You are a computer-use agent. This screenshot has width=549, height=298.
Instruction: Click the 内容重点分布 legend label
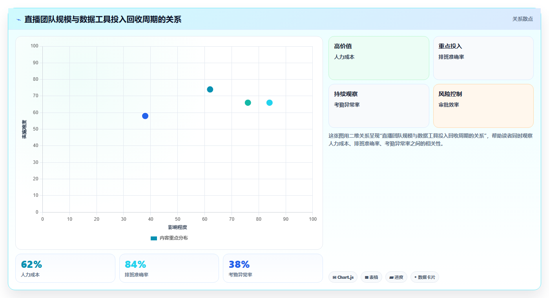(x=173, y=238)
